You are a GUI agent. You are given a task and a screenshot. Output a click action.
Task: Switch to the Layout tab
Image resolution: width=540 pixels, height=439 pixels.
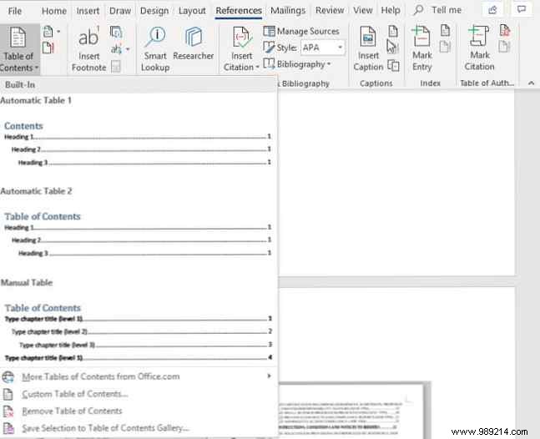point(192,11)
